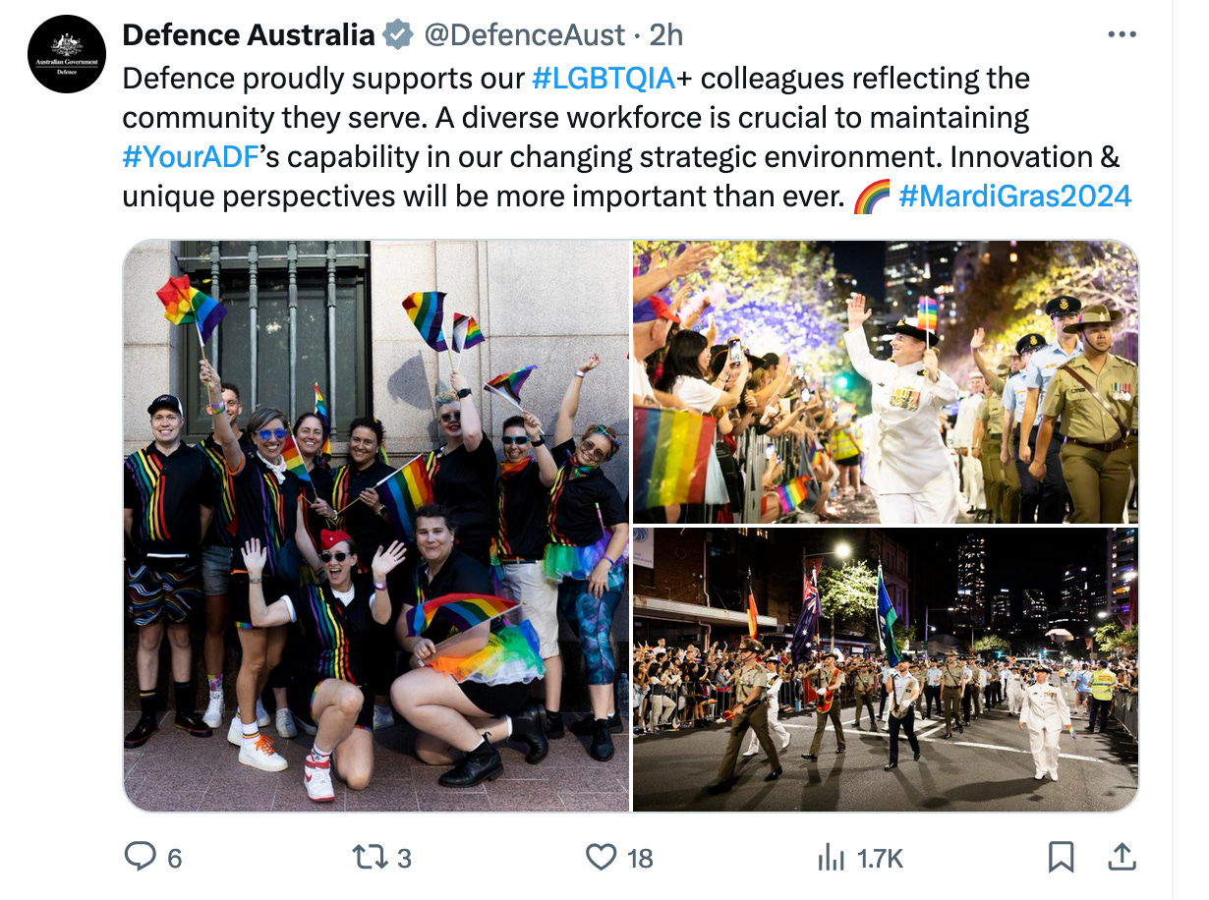Open the #MardiGras2024 hashtag
This screenshot has height=900, width=1209.
point(1015,197)
